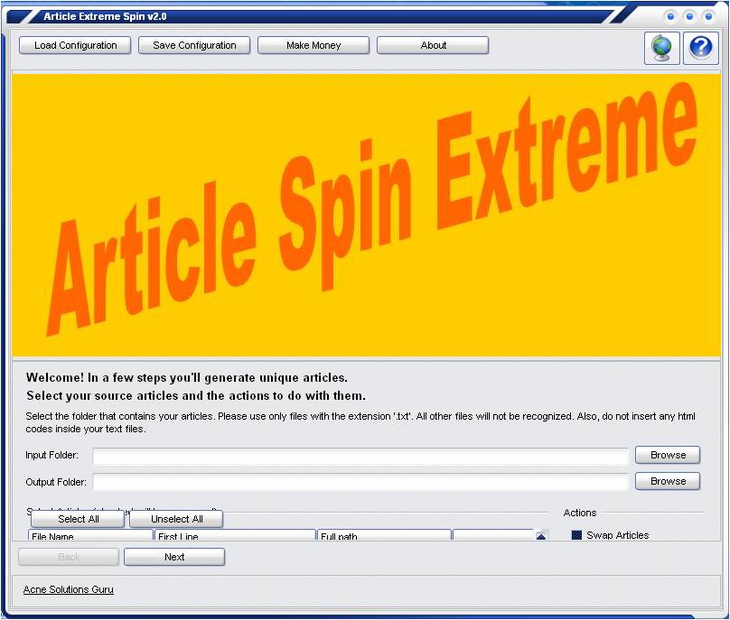
Task: Open the Acne Solutions Guru link
Action: click(69, 589)
